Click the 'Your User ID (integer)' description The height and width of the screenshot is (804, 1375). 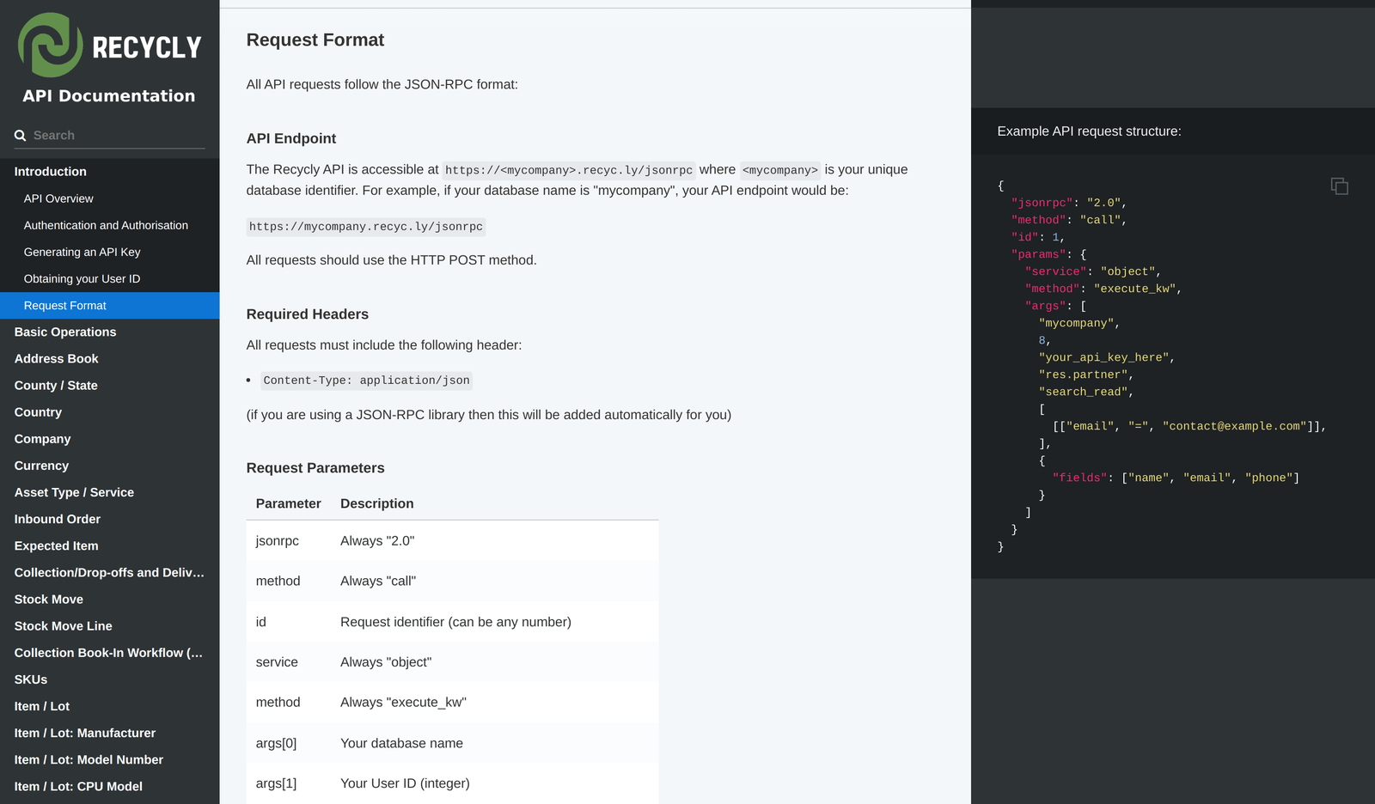pos(405,783)
